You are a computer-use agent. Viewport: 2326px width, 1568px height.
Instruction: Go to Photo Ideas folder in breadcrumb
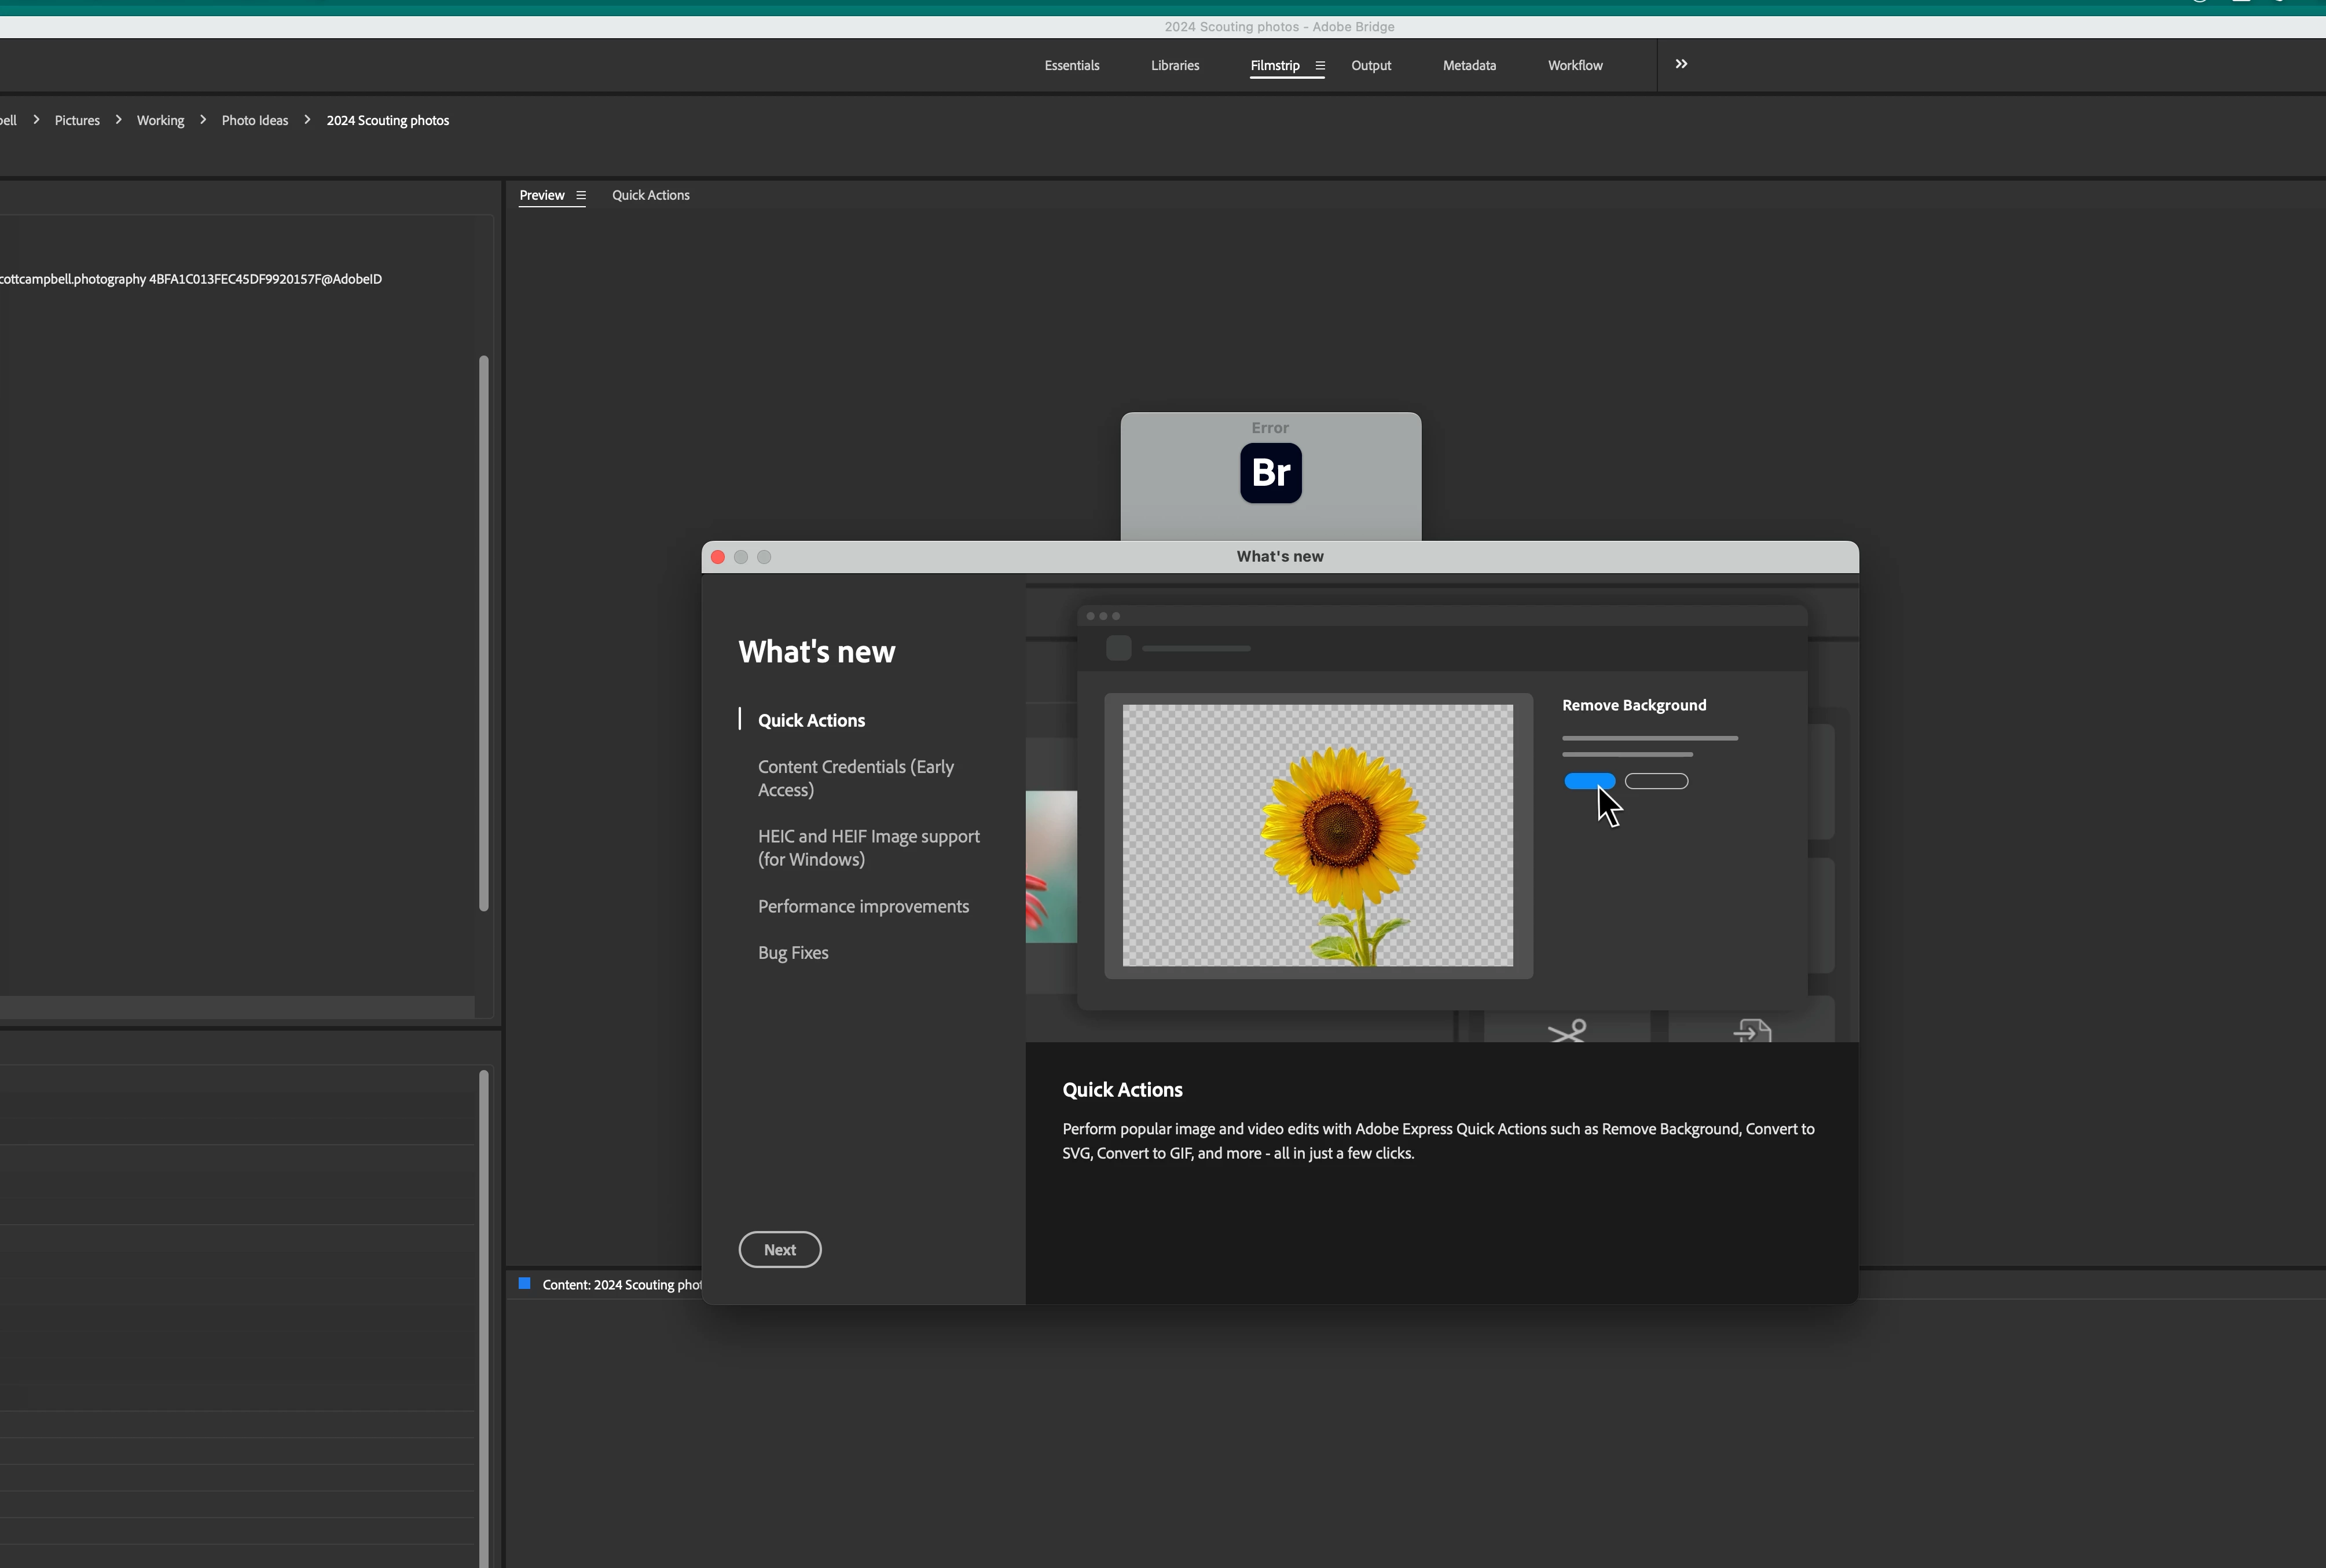click(255, 121)
